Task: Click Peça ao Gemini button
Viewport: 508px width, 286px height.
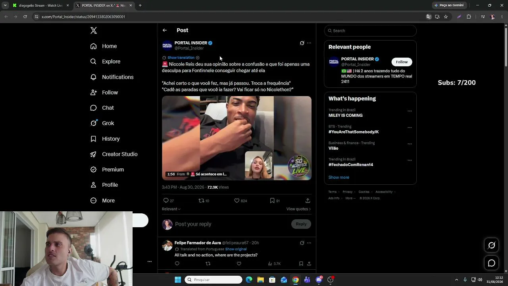Action: (x=449, y=5)
